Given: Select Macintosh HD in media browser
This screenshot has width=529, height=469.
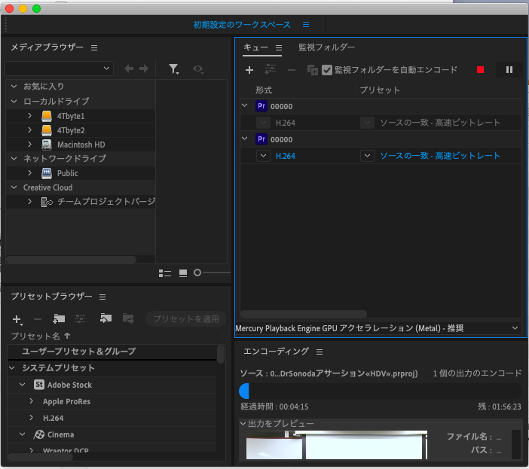Looking at the screenshot, I should (x=81, y=145).
